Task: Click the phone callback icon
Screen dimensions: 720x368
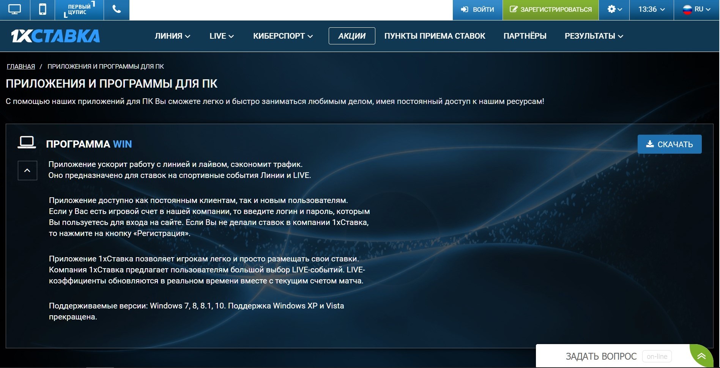Action: point(117,9)
